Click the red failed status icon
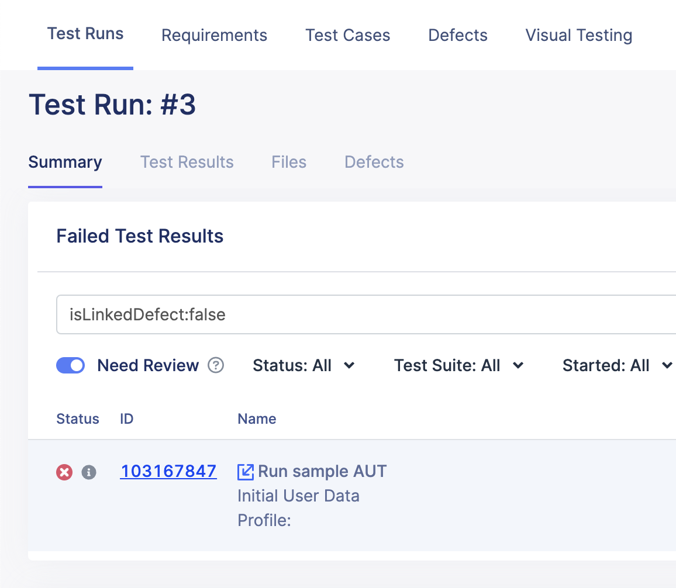Screen dimensions: 676x588 click(64, 472)
